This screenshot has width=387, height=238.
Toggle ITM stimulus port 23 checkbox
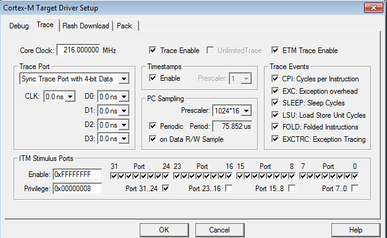[177, 176]
